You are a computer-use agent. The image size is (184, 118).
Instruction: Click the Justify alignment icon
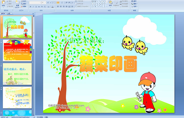(x=67, y=7)
